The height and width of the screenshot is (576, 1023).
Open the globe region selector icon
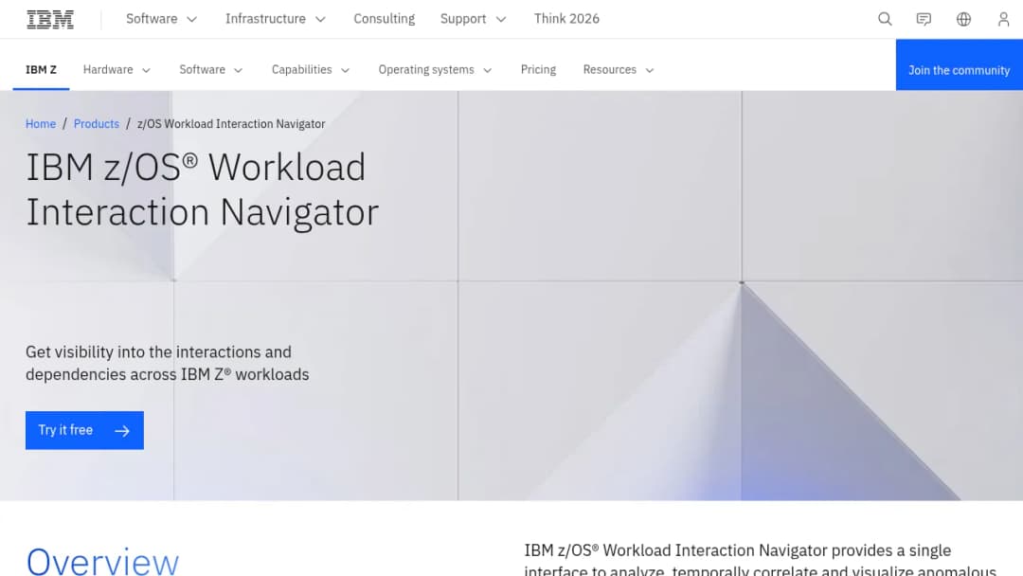click(x=963, y=19)
